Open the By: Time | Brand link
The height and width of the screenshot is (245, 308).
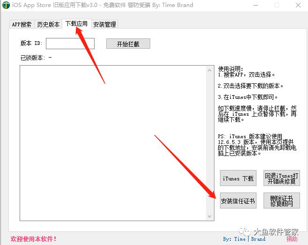(x=244, y=239)
